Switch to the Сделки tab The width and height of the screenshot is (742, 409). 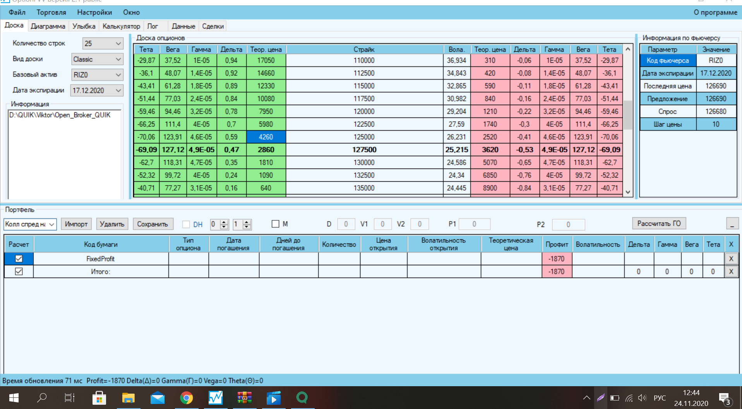tap(213, 26)
